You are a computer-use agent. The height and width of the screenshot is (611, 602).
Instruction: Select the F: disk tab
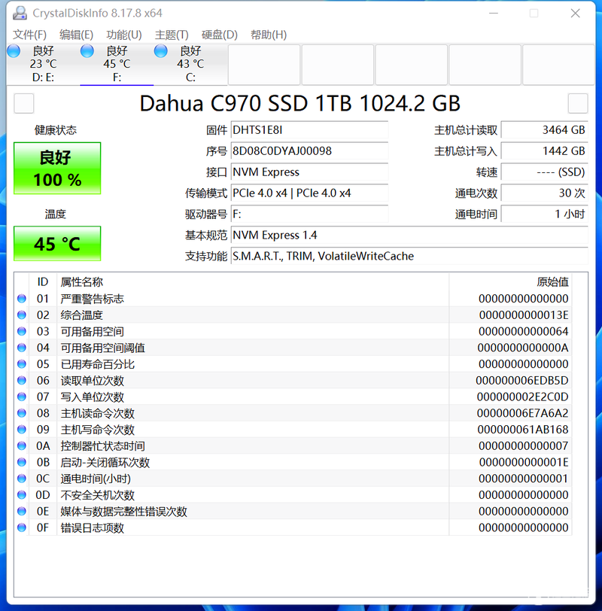coord(117,64)
